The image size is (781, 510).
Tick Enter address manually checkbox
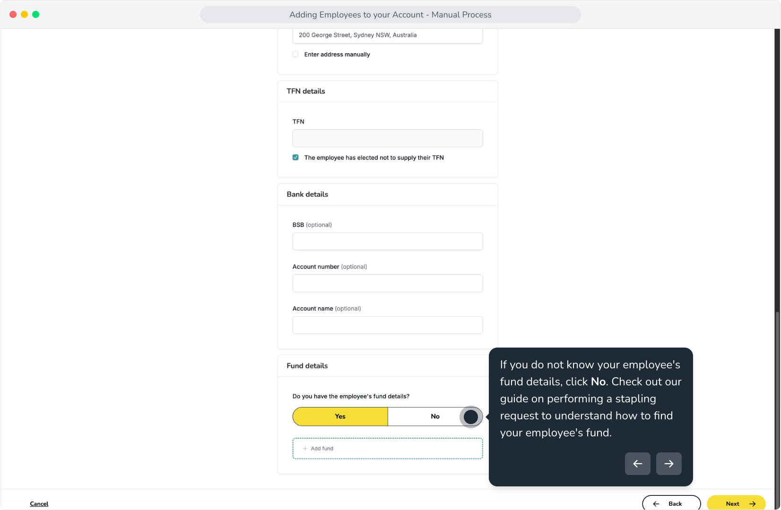(x=295, y=54)
